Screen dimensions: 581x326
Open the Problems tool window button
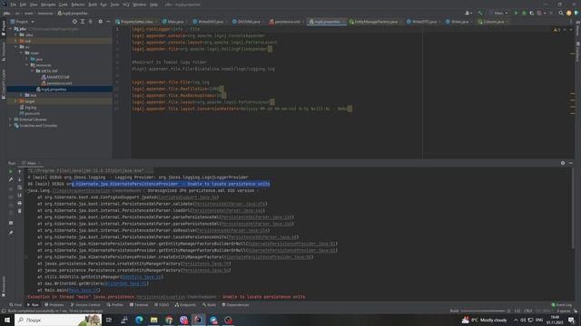(54, 305)
